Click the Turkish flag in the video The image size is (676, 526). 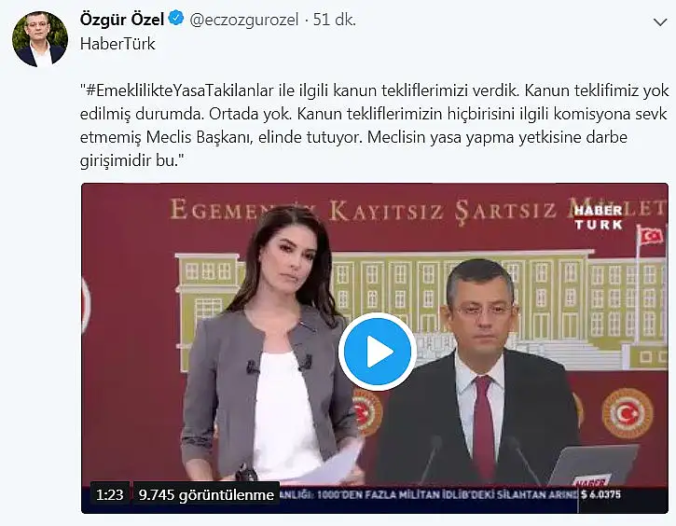coord(651,236)
